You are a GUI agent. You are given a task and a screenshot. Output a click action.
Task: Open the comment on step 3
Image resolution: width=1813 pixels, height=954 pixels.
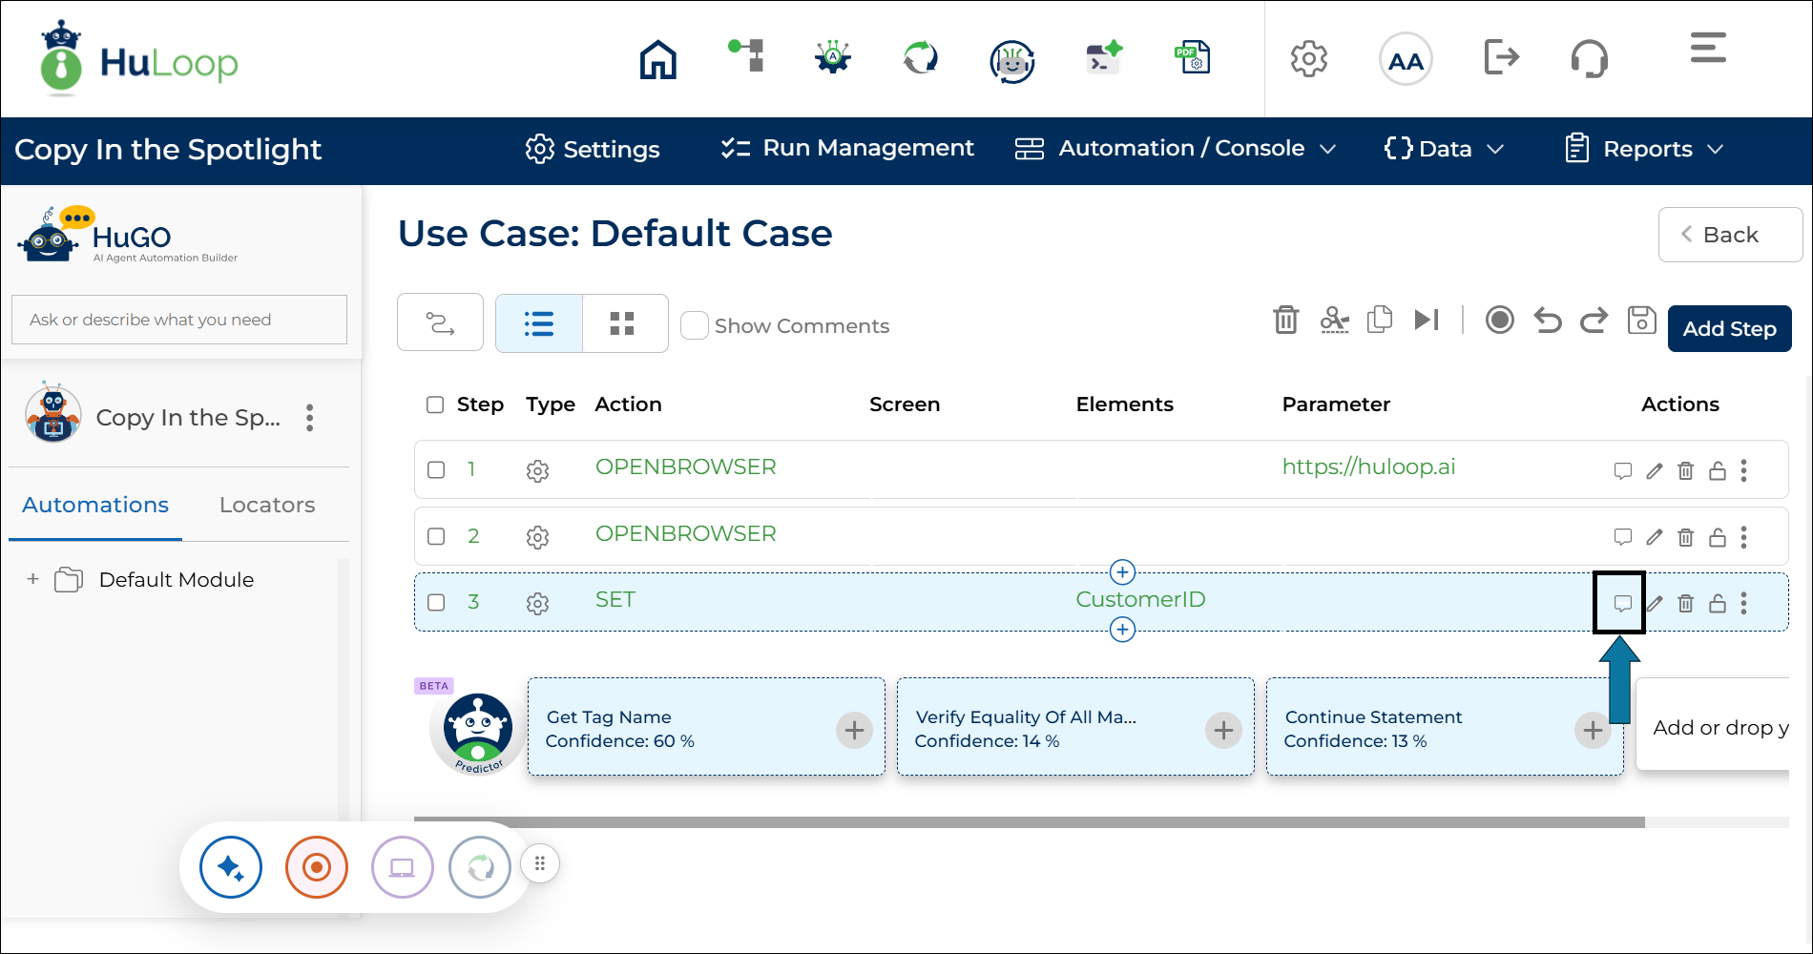coord(1622,603)
